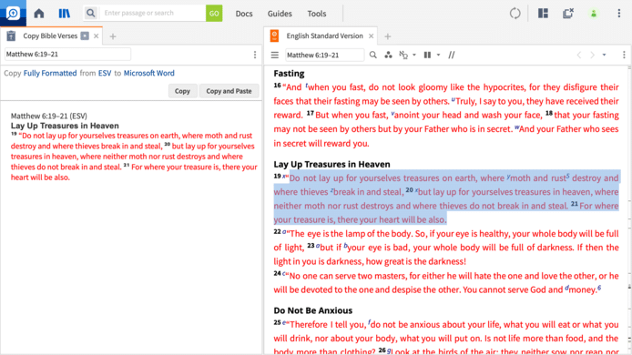
Task: Open the Layouts icon
Action: point(543,14)
